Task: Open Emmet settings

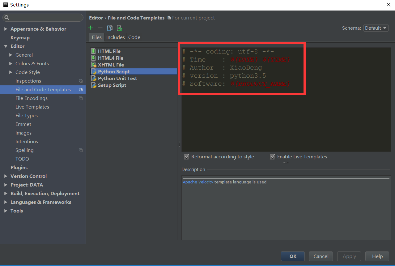Action: [23, 124]
